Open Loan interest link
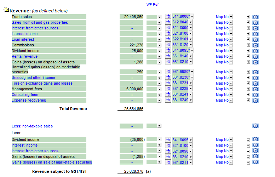The height and width of the screenshot is (177, 275). point(23,39)
